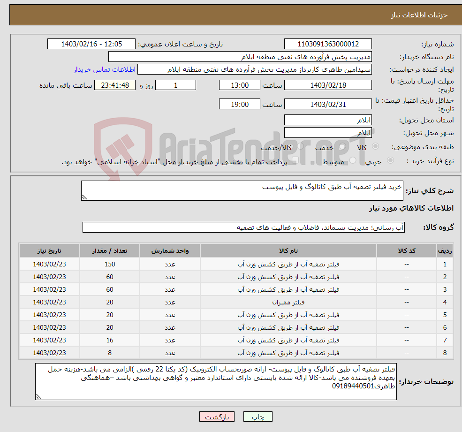462x432 pixels.
Task: Open the اطلاعات تماس خریدار link
Action: click(x=104, y=69)
